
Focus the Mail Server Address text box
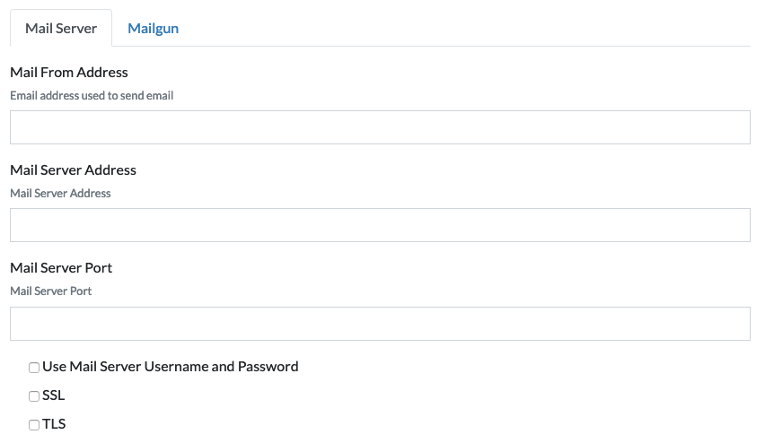coord(380,225)
